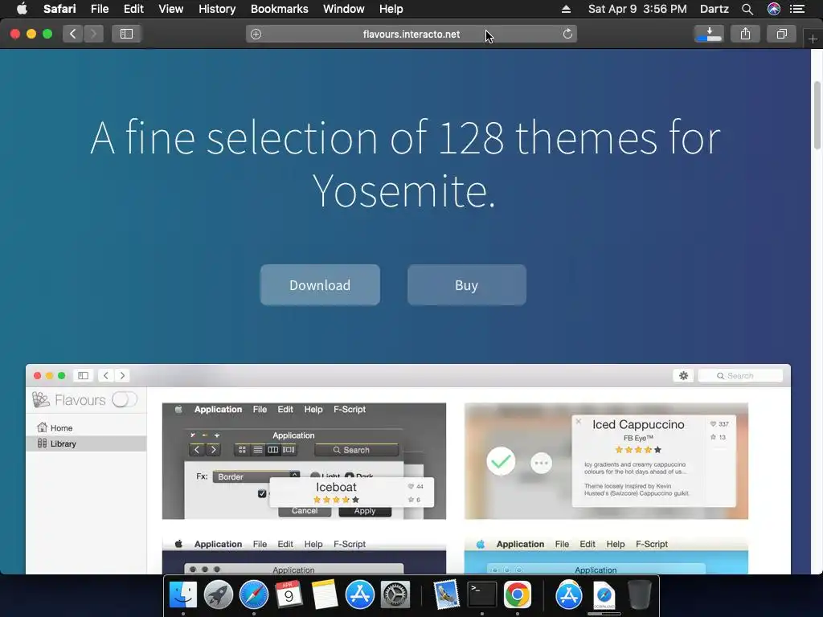Open Calendar in the Dock

click(289, 595)
